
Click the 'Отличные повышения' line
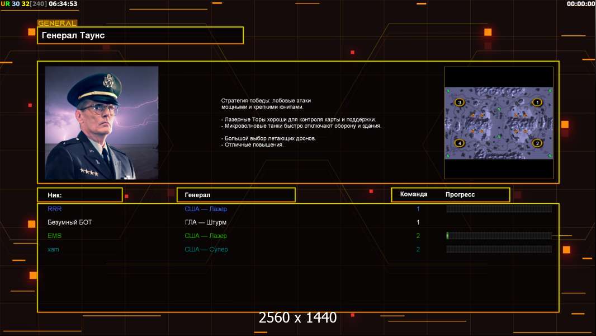pos(252,145)
